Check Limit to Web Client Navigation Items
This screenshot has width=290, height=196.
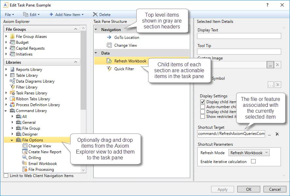pos(6,176)
